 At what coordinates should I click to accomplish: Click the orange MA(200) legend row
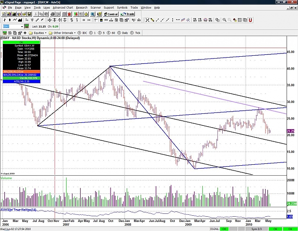[x=21, y=71]
